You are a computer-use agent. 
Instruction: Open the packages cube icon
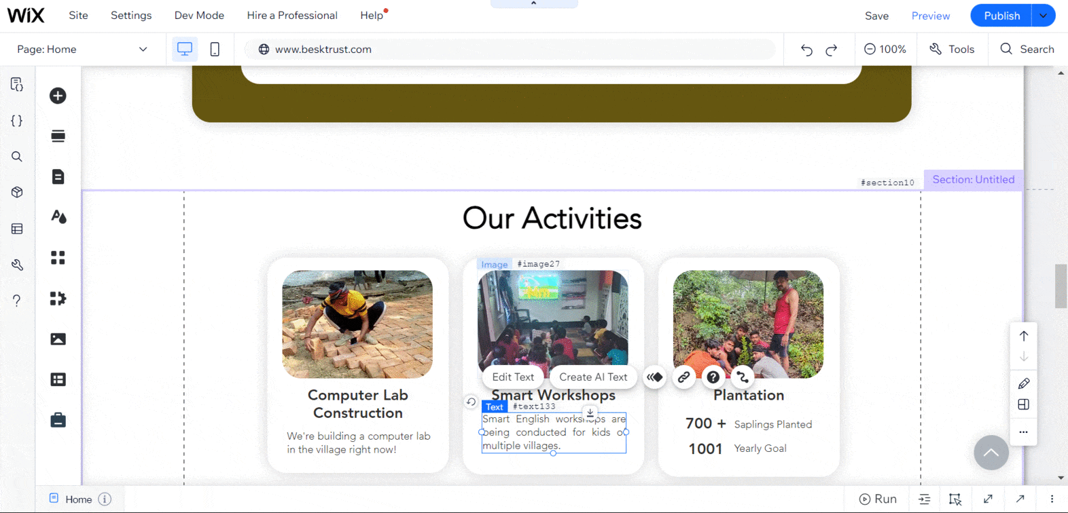click(x=17, y=193)
